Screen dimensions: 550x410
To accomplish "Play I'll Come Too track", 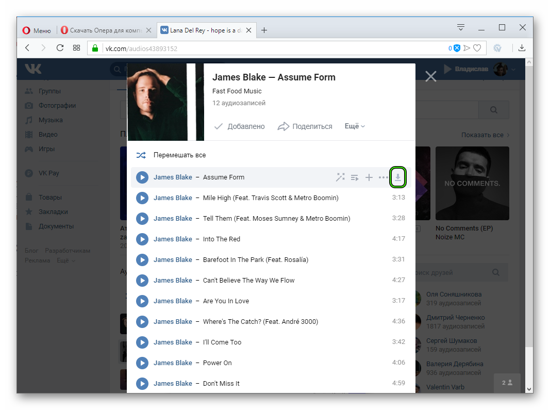I will click(142, 342).
